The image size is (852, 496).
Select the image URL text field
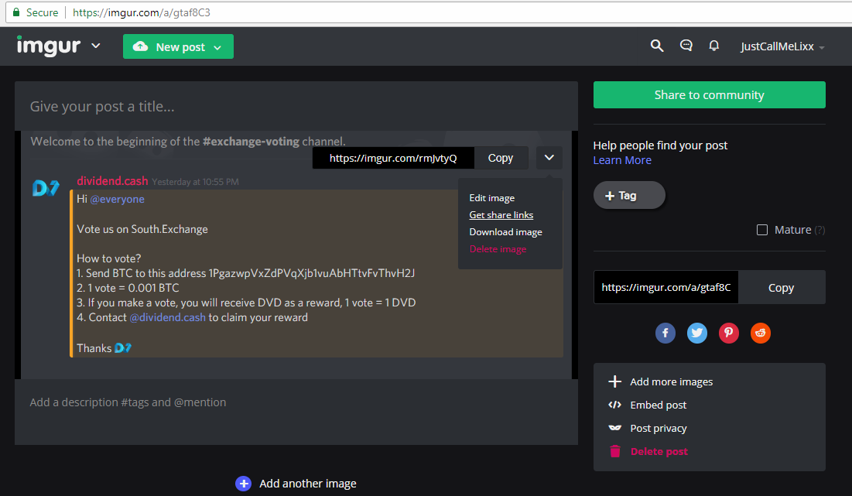(x=393, y=158)
